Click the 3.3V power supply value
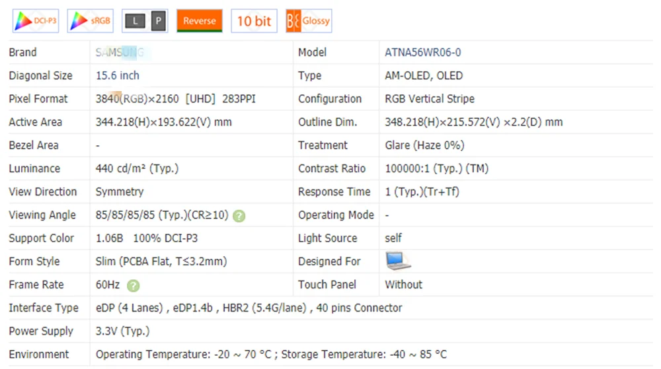The image size is (661, 369). point(122,331)
